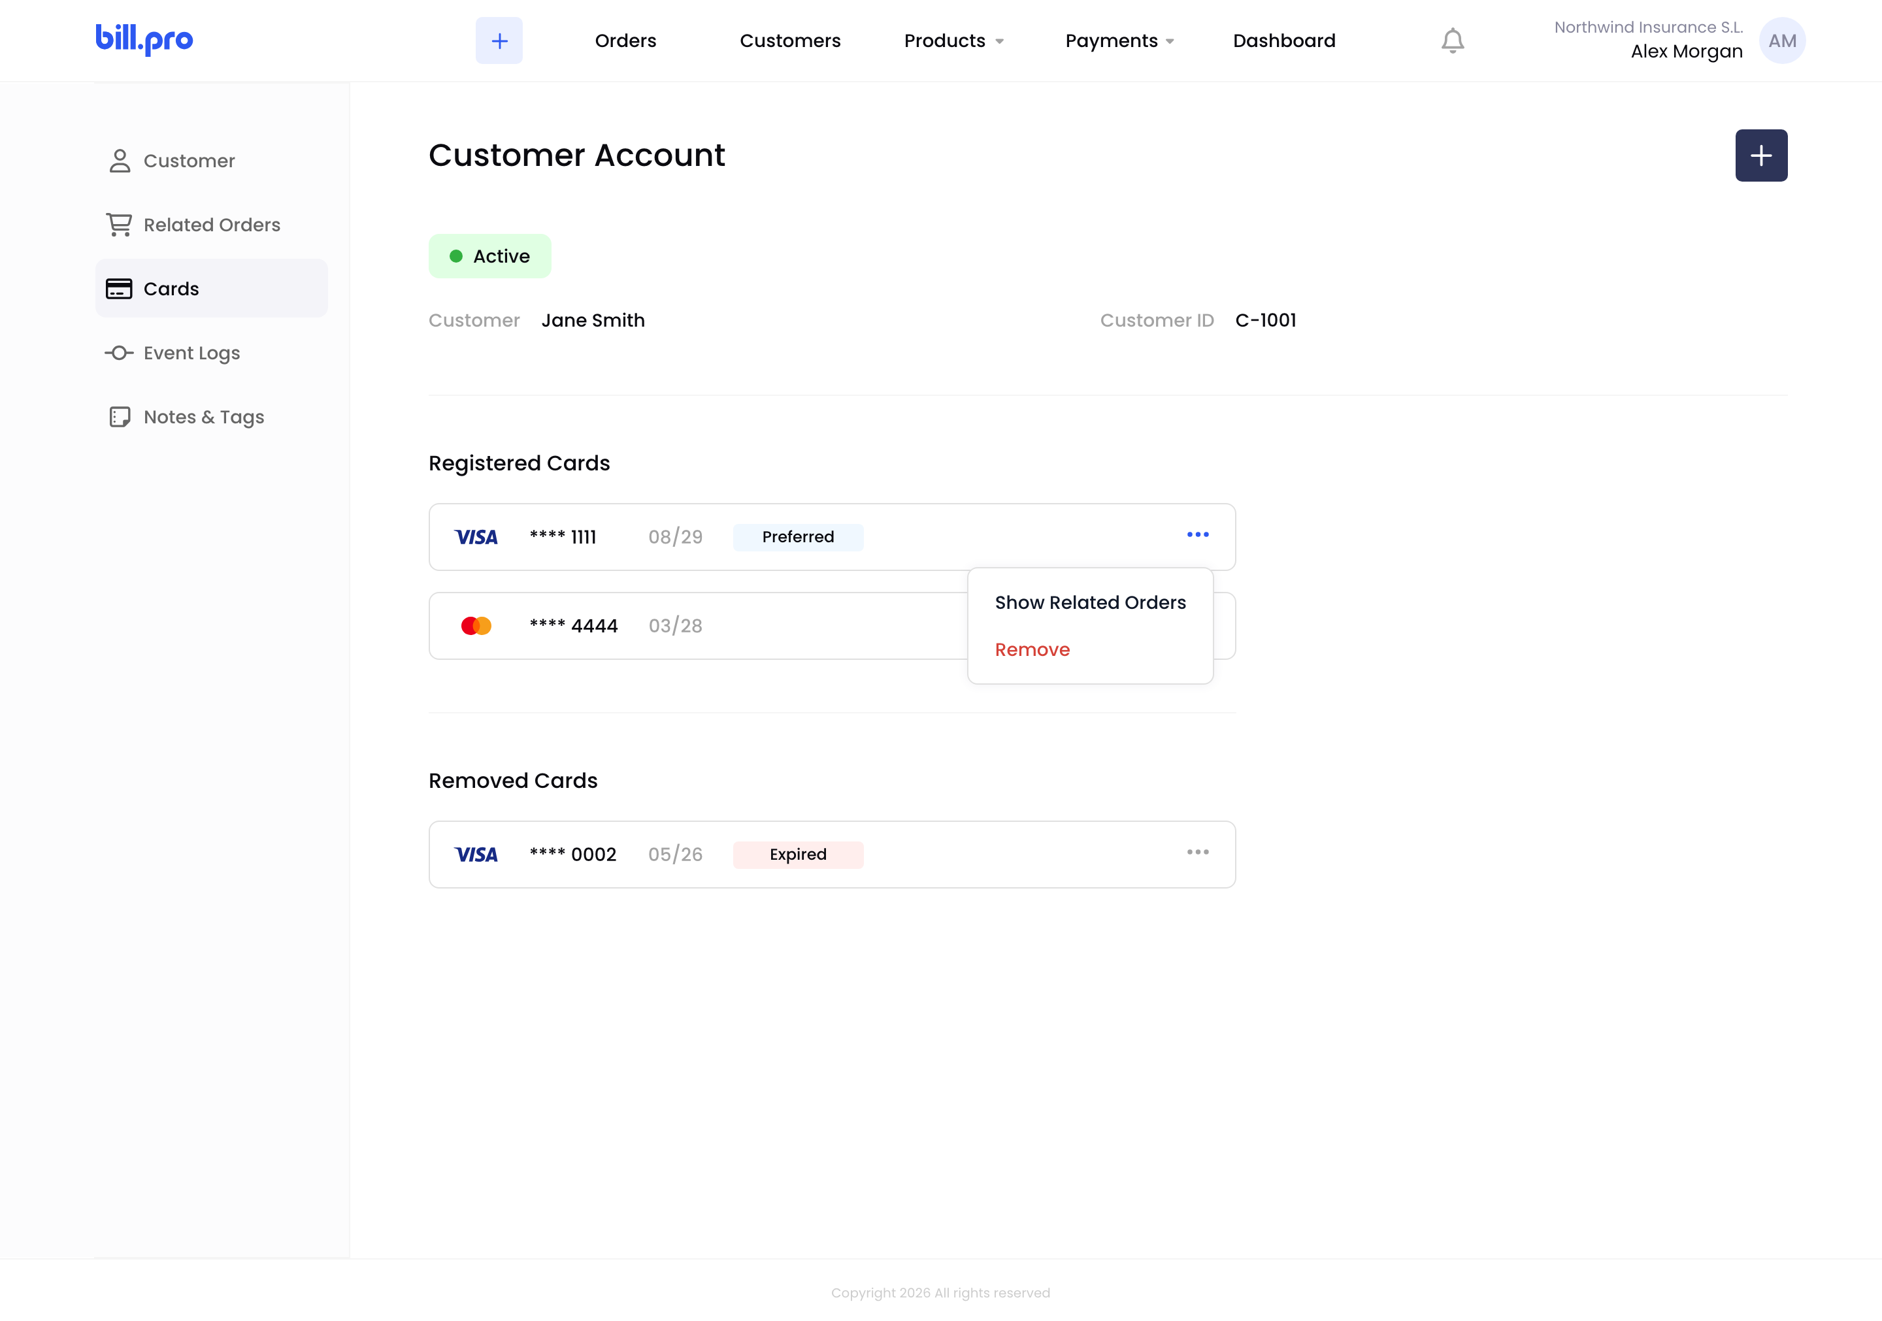Click the three-dot menu on card 1111
This screenshot has height=1321, width=1882.
coord(1198,534)
